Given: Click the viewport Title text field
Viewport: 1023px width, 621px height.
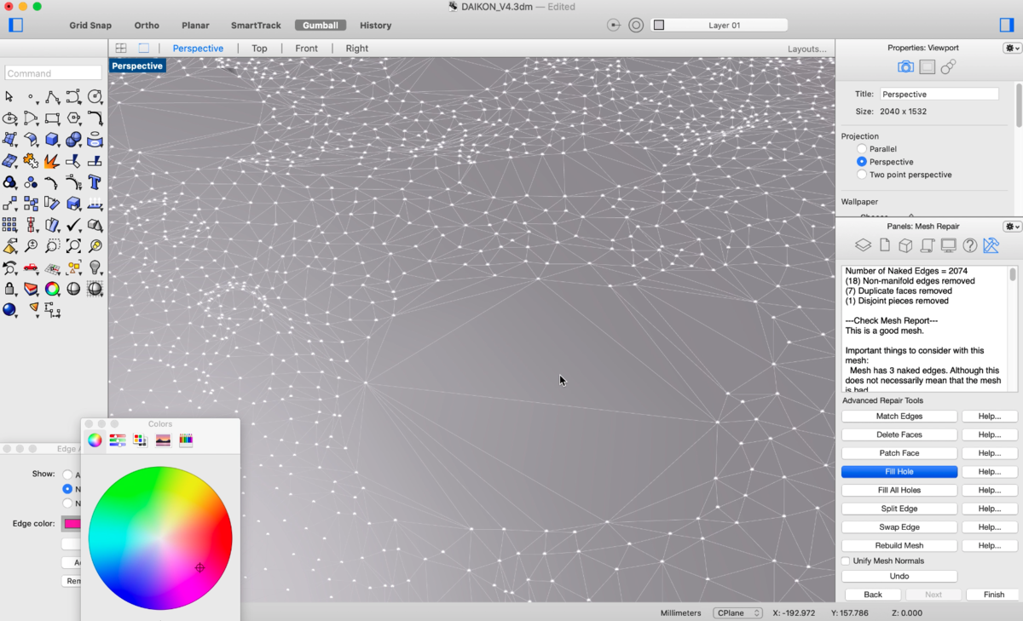Looking at the screenshot, I should 939,95.
